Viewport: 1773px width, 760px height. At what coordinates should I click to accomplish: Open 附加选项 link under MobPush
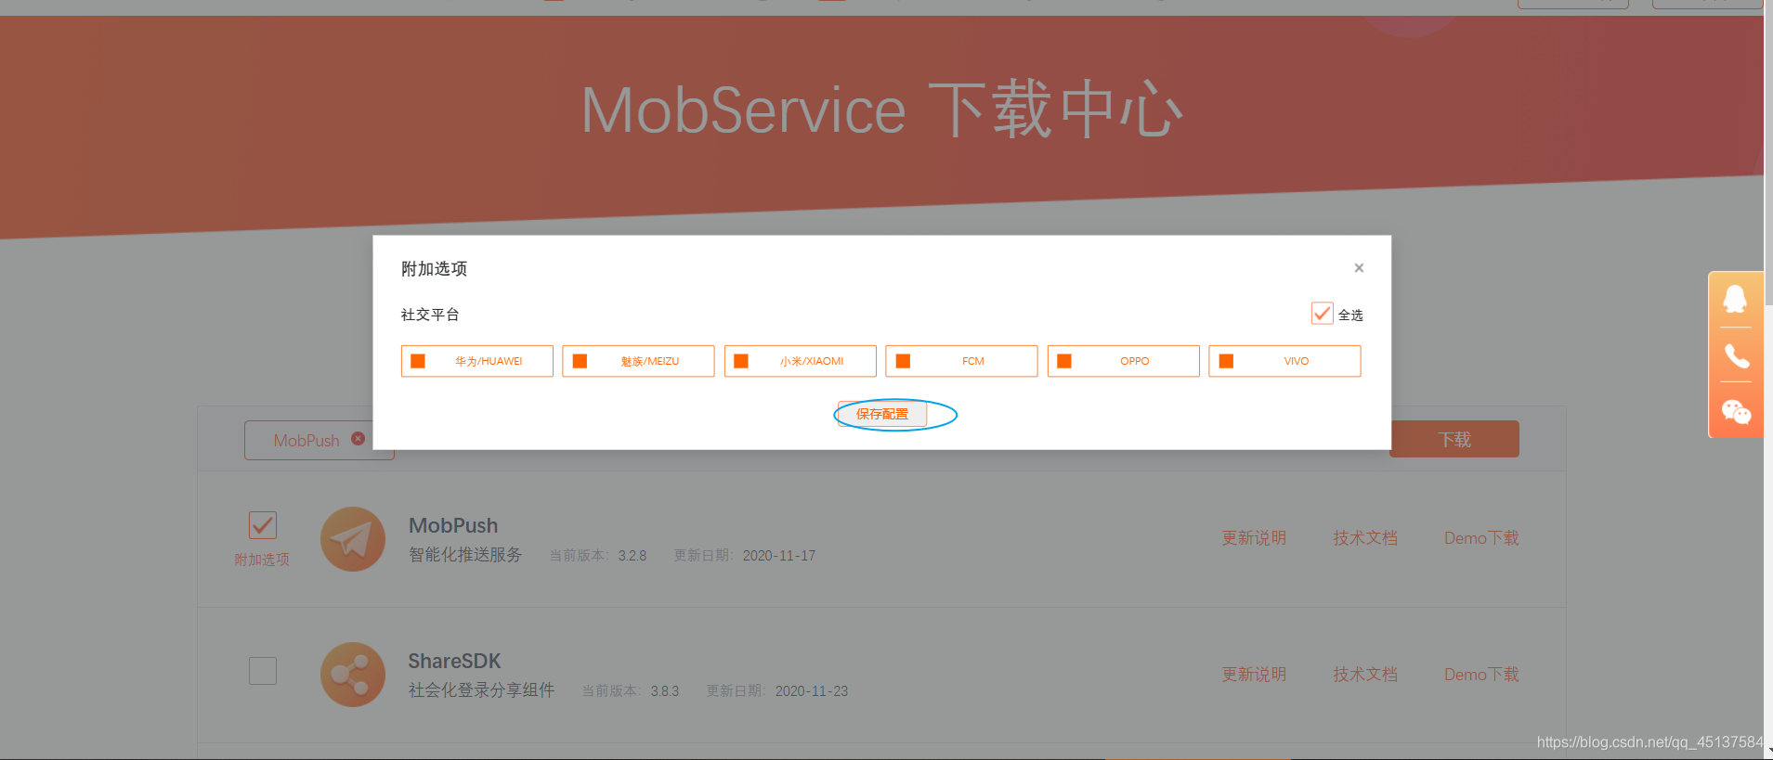(x=262, y=560)
